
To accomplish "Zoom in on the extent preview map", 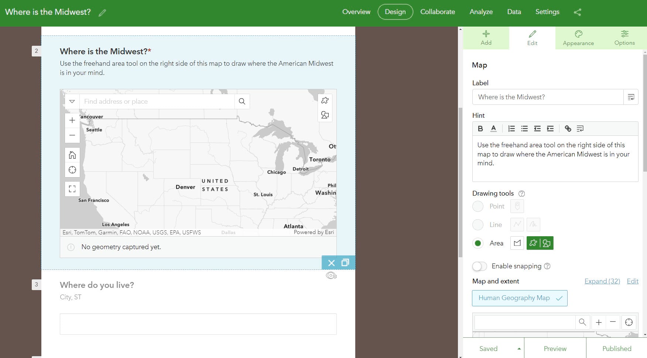I will click(x=599, y=322).
